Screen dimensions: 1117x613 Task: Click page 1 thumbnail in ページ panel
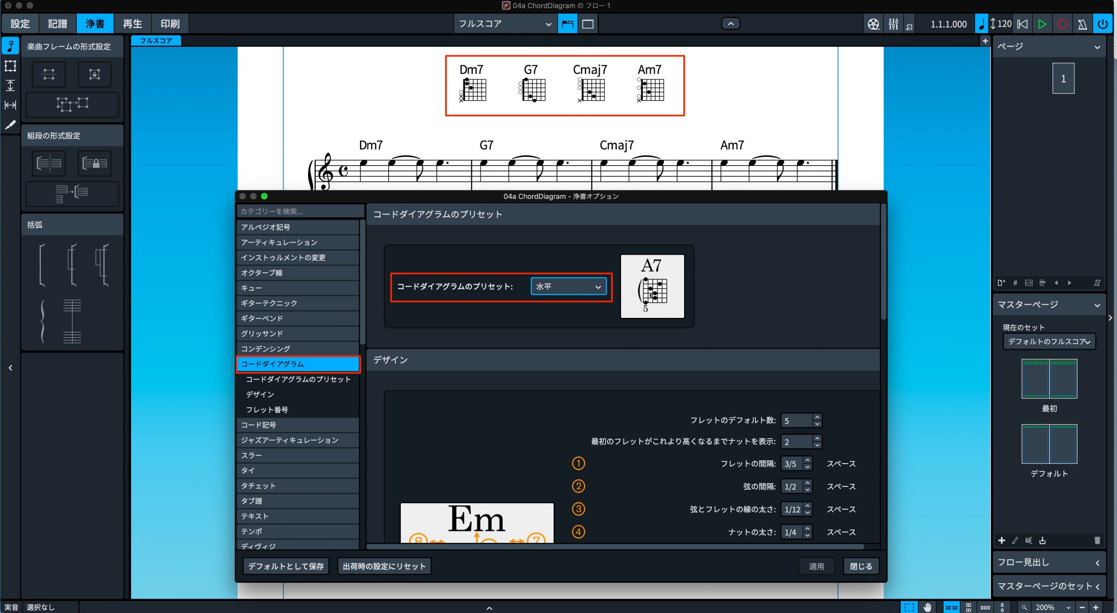[x=1063, y=78]
